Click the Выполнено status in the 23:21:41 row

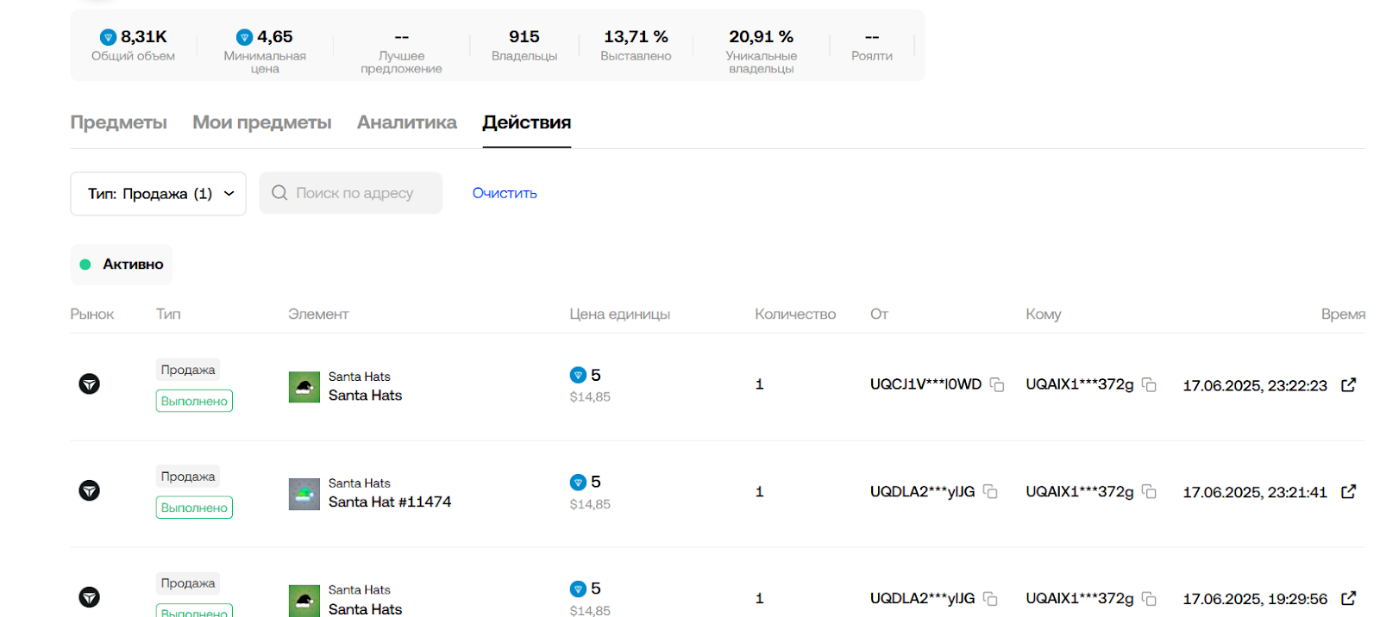[x=194, y=508]
